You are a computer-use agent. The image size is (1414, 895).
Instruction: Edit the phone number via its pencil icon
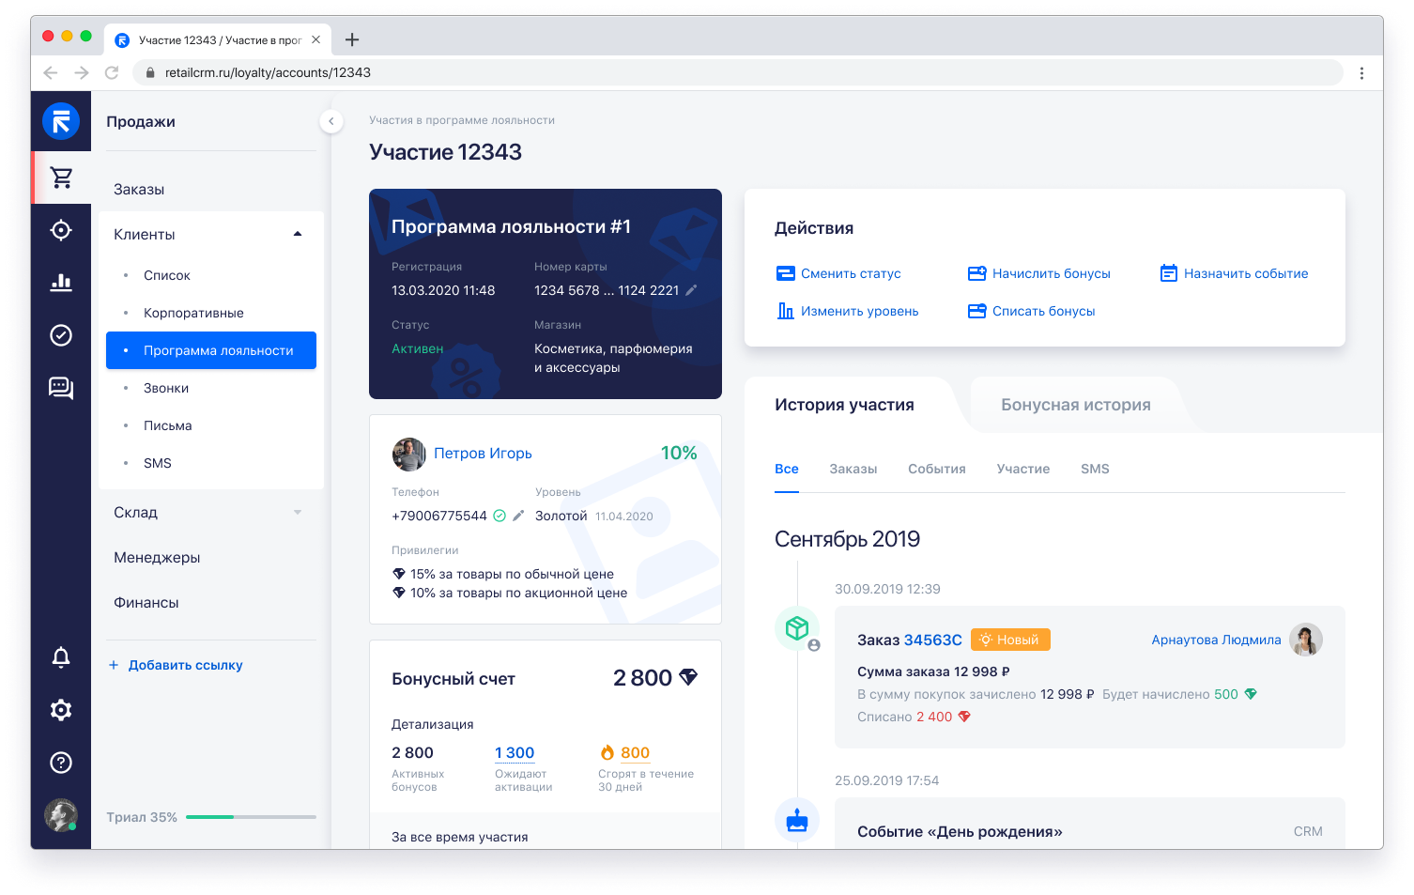pos(519,515)
